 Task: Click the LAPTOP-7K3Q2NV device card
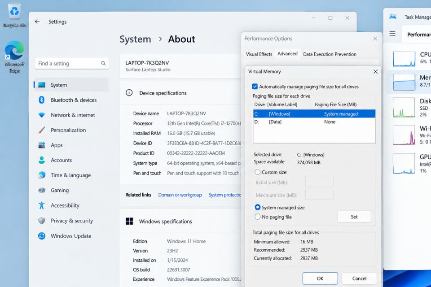(x=180, y=66)
